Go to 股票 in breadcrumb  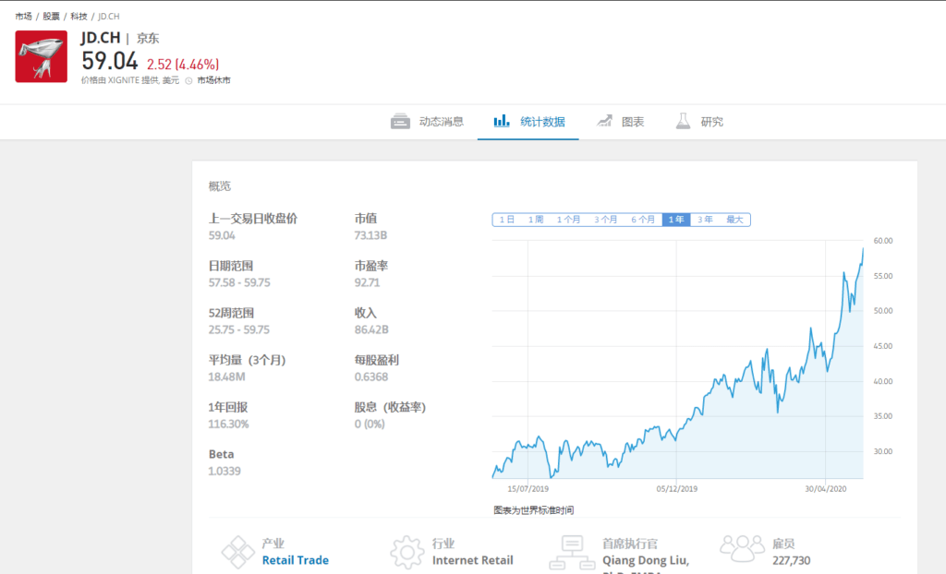pos(52,17)
